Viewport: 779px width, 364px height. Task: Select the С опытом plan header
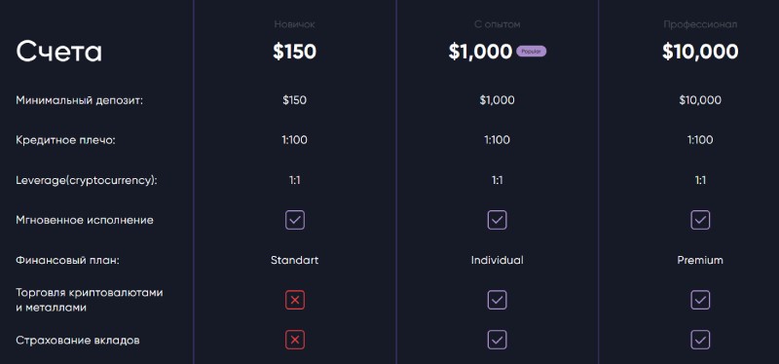[497, 23]
